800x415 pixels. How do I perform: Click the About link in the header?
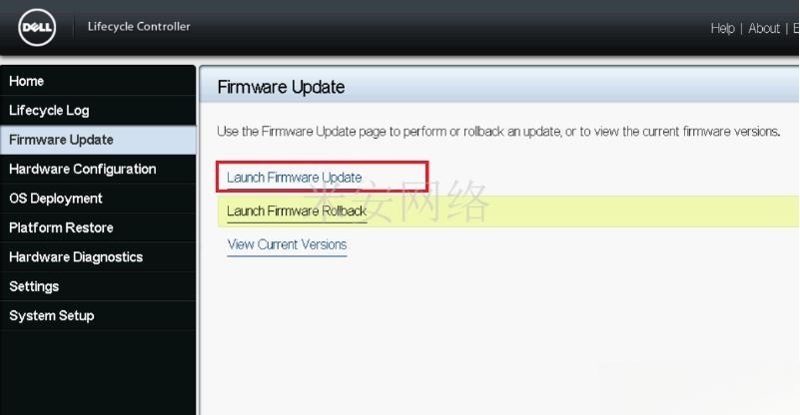(x=764, y=29)
